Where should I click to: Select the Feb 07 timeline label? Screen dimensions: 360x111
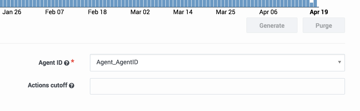(x=54, y=12)
